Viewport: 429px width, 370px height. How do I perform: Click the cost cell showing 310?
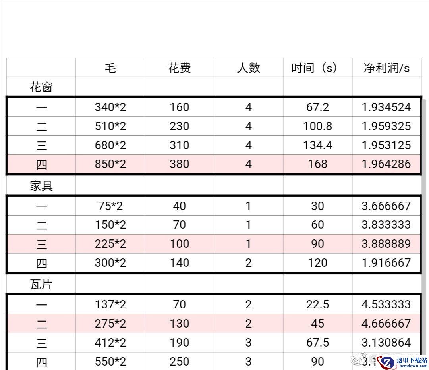click(180, 145)
